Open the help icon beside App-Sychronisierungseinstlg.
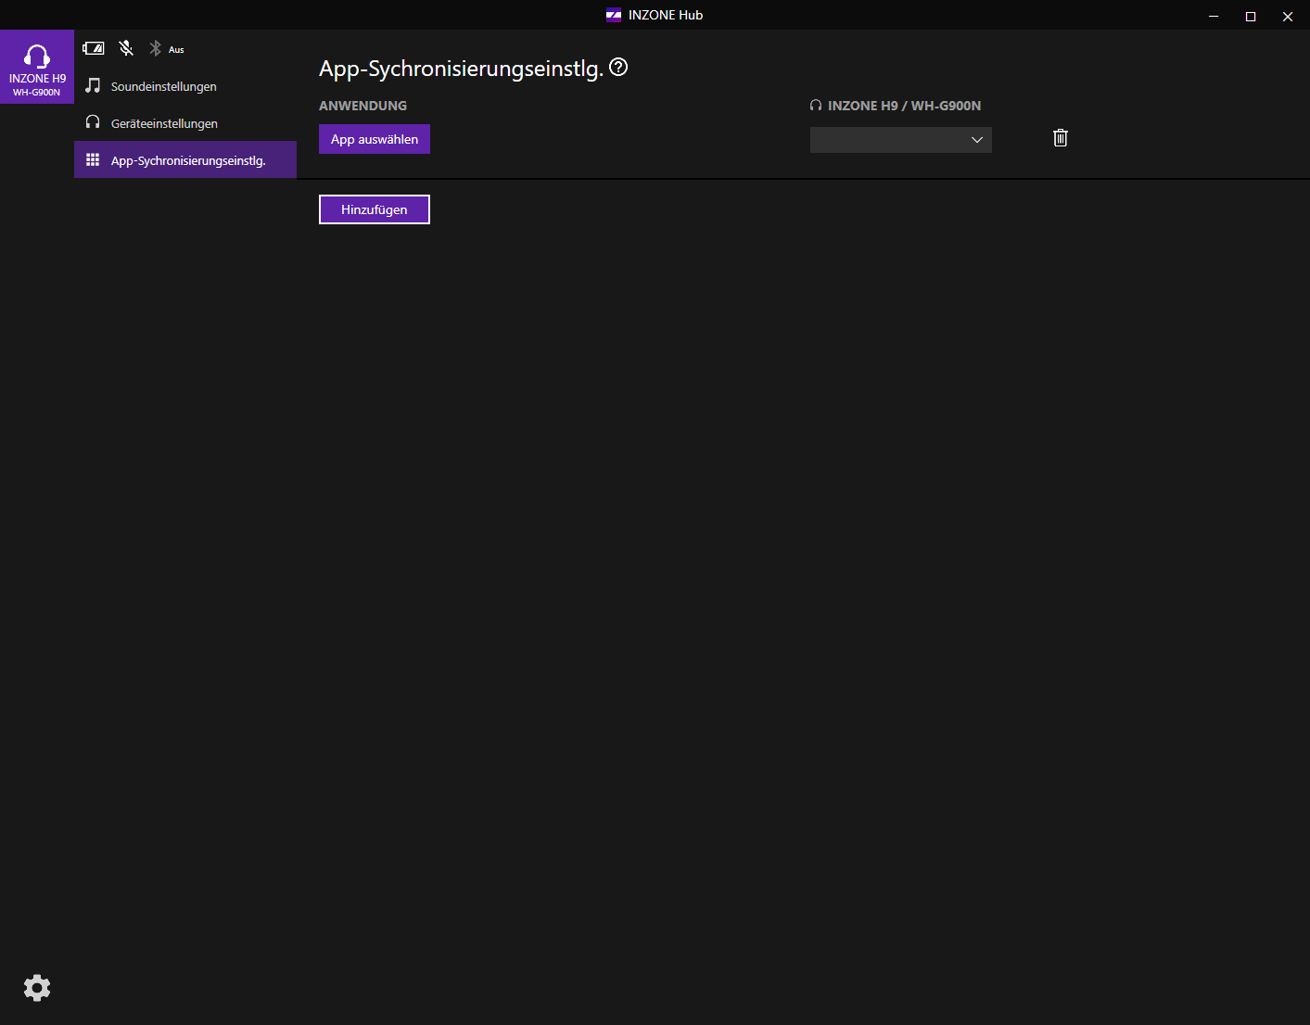The width and height of the screenshot is (1310, 1025). click(618, 67)
